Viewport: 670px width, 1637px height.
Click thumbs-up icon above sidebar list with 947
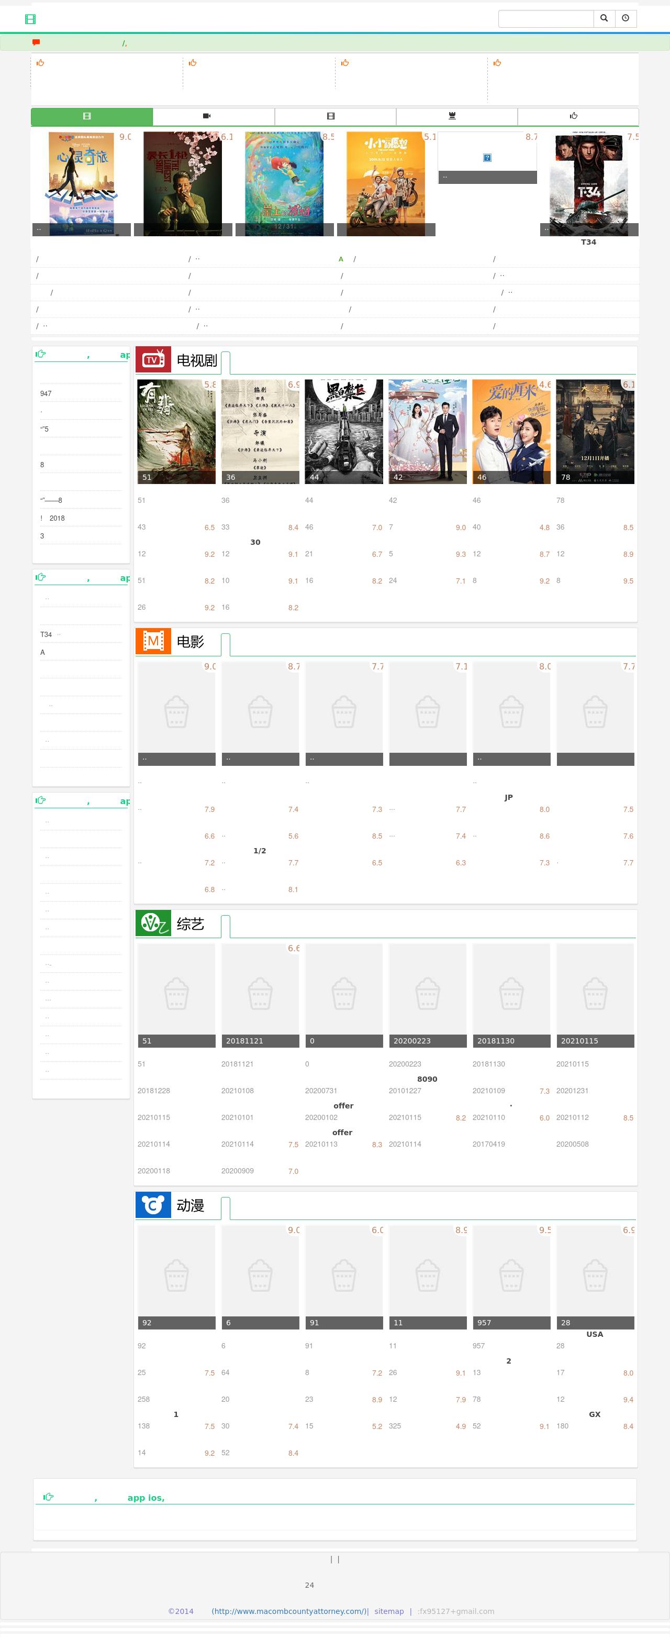click(x=41, y=354)
